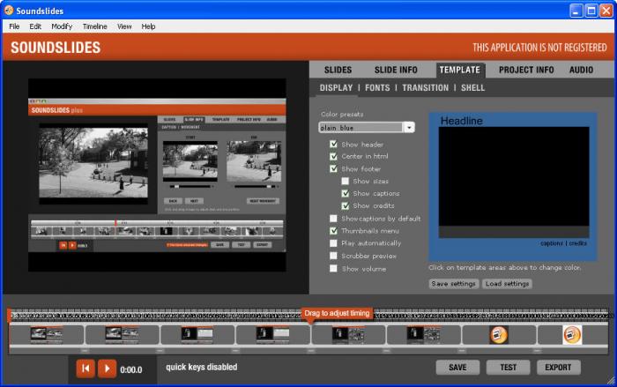This screenshot has height=387, width=617.
Task: Switch to the AUDIO tab
Action: pos(581,70)
